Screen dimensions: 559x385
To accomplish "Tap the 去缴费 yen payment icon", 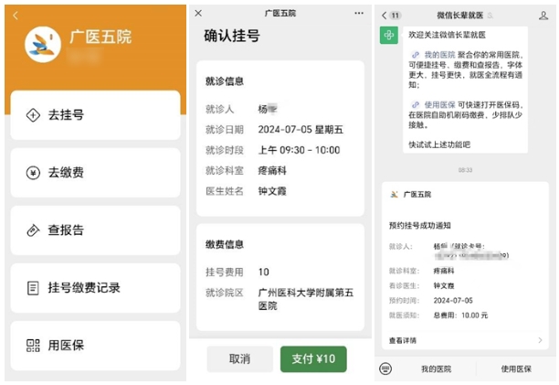I will 33,173.
